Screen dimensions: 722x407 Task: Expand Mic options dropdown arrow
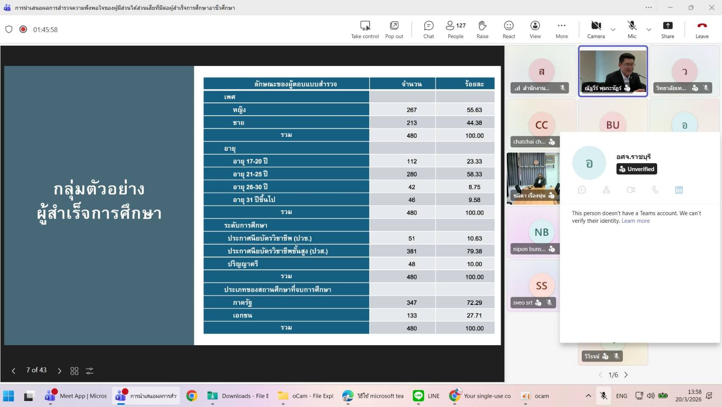(649, 30)
